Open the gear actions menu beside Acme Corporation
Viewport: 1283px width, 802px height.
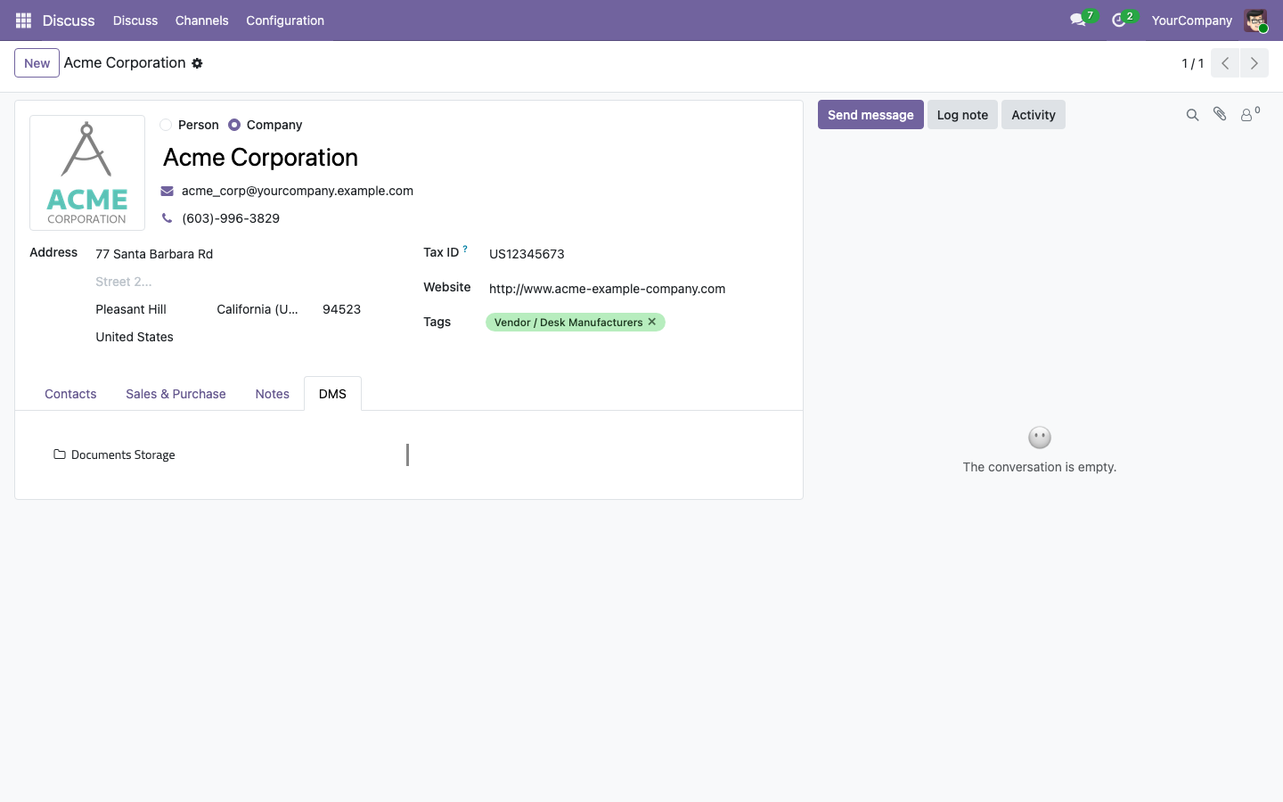click(x=197, y=63)
